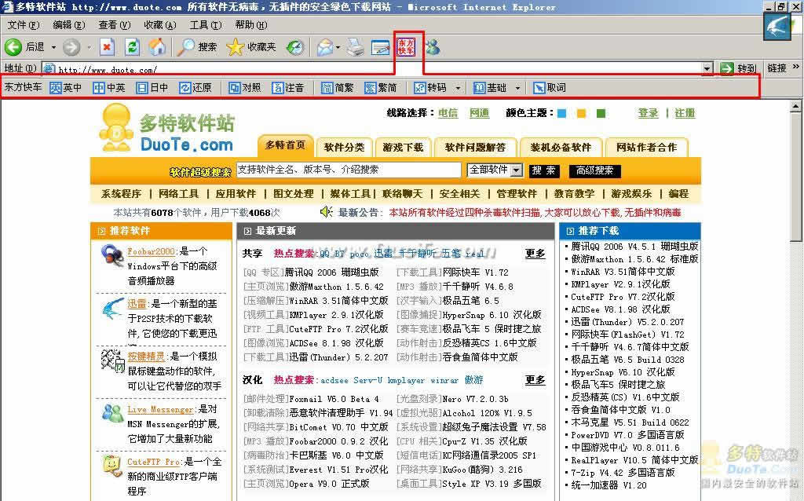
Task: Open the 工具(T) menu
Action: (205, 25)
